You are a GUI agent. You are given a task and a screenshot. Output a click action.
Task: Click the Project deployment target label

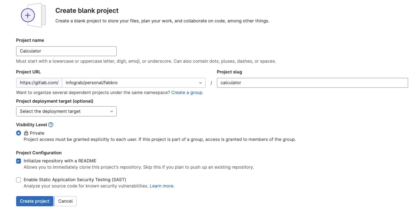coord(55,101)
